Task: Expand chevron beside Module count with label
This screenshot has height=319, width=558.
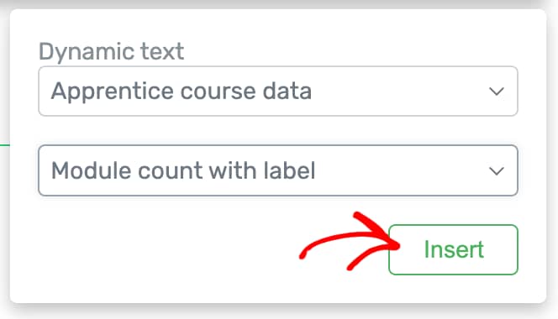Action: pyautogui.click(x=496, y=171)
